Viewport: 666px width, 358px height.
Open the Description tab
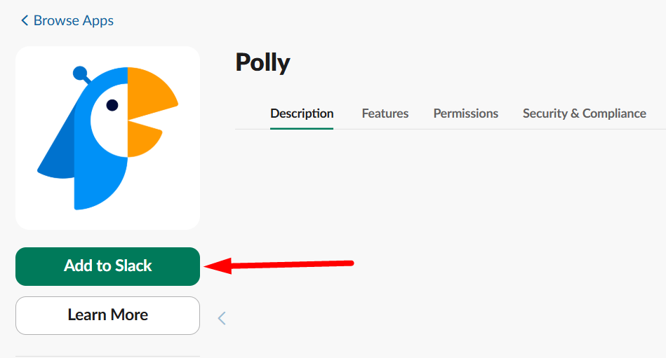point(302,113)
